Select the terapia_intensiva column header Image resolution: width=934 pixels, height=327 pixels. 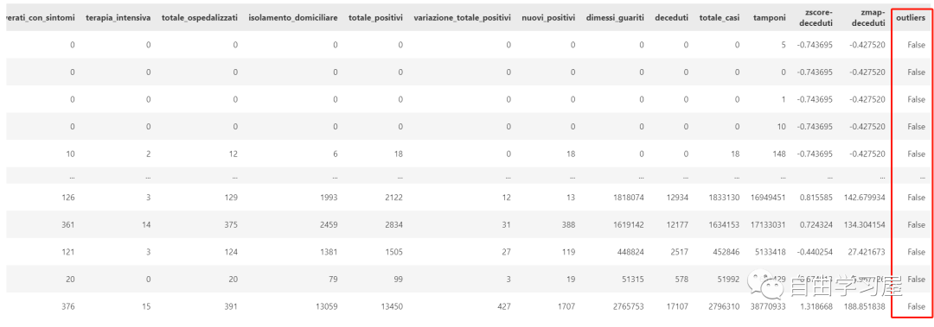[x=118, y=18]
